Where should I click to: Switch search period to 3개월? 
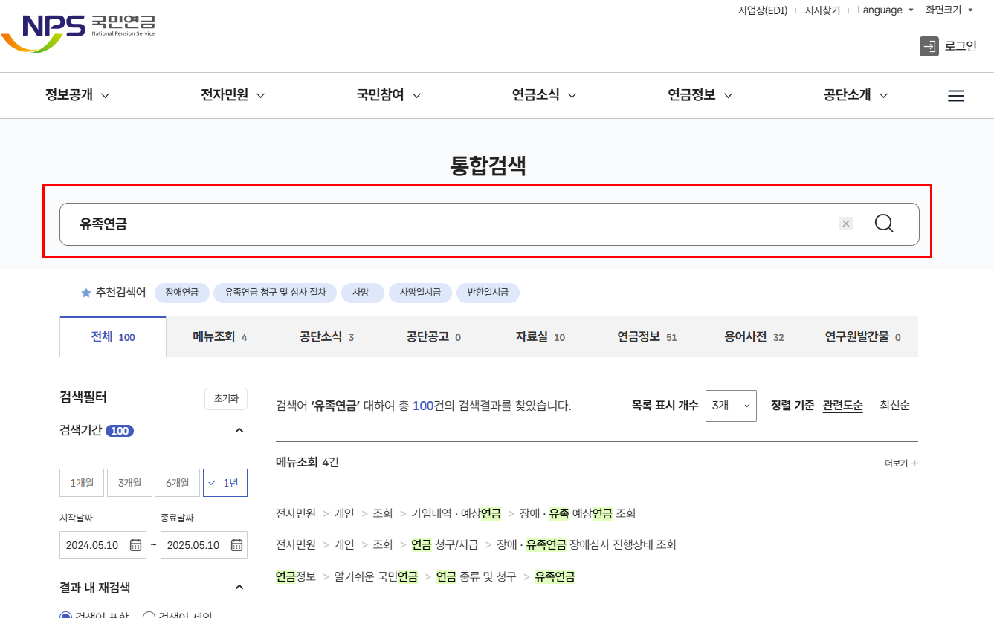click(129, 482)
